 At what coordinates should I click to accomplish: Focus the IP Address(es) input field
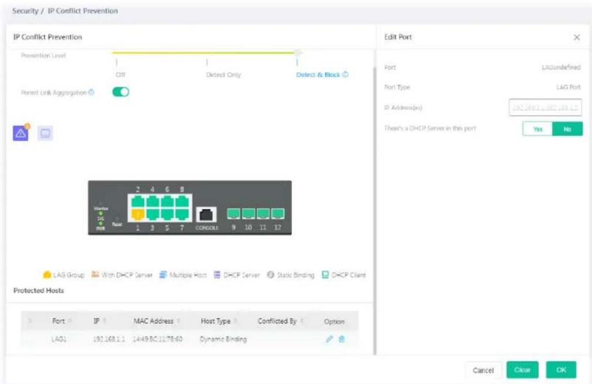pos(545,107)
